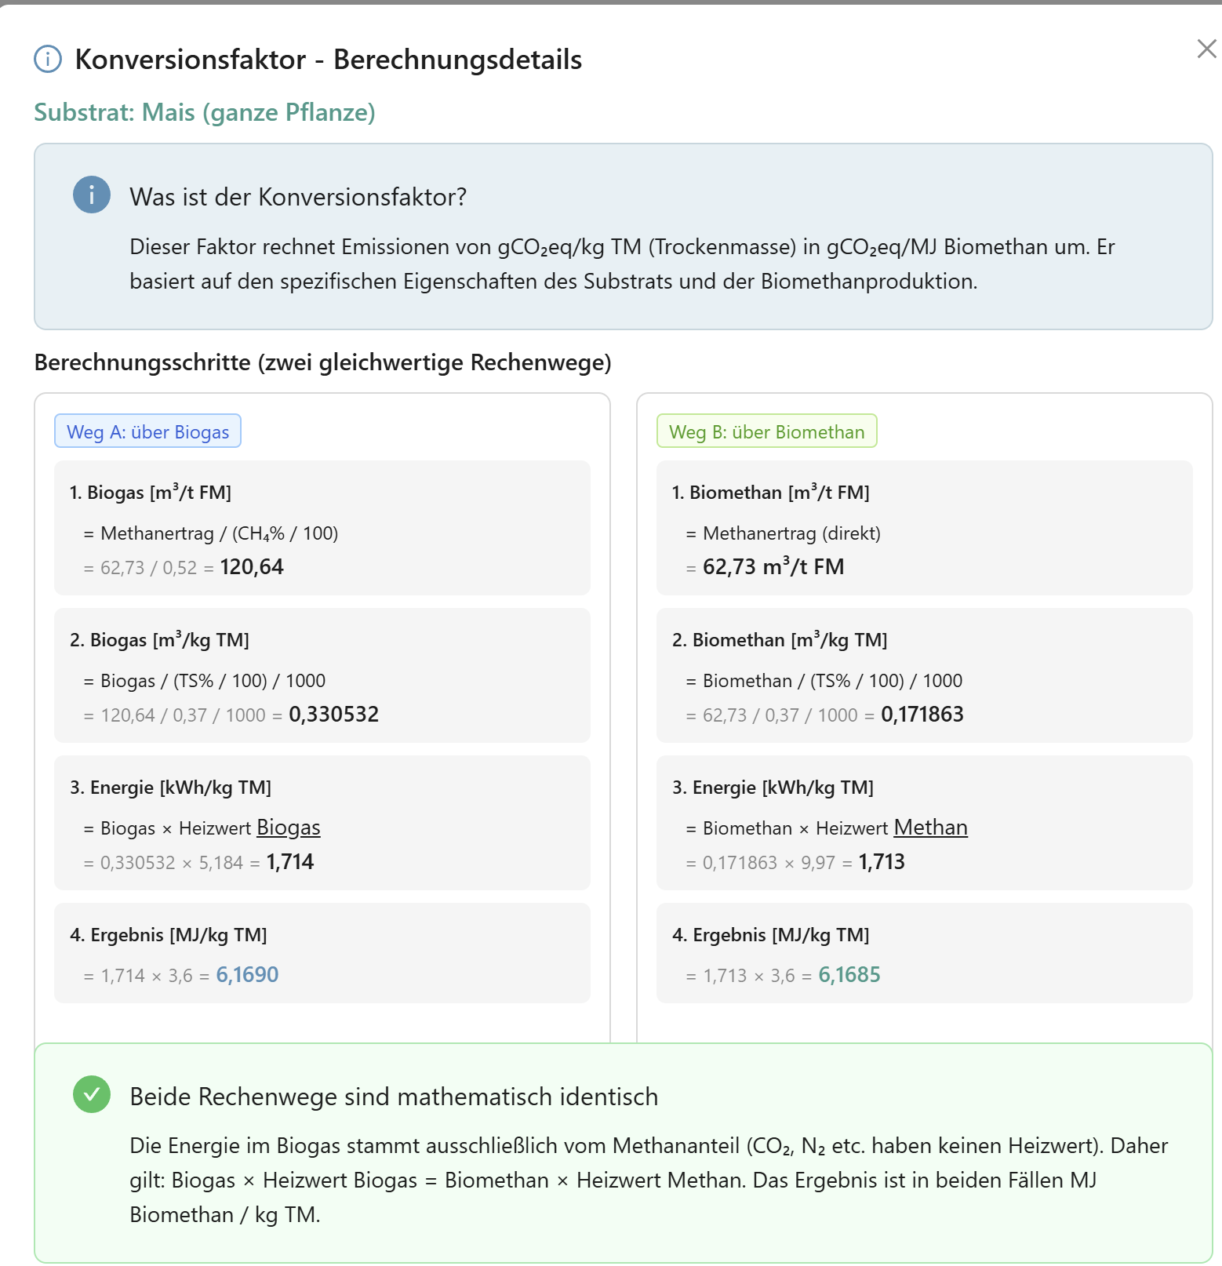The image size is (1222, 1266).
Task: Open the underlined Methan reference
Action: coord(930,828)
